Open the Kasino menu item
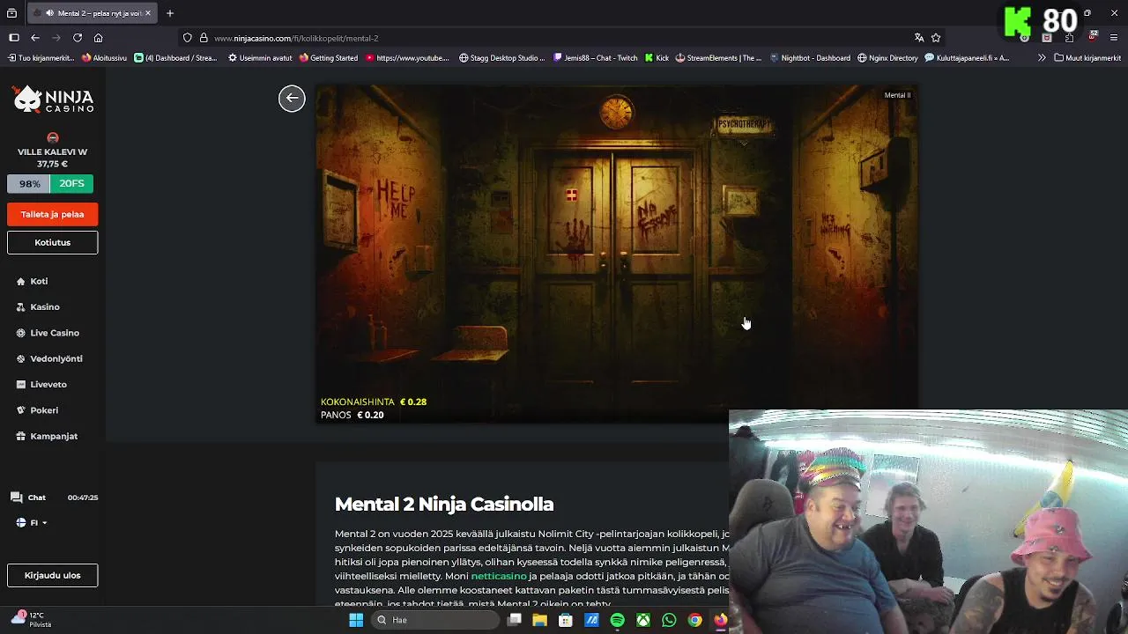1128x634 pixels. (x=39, y=306)
